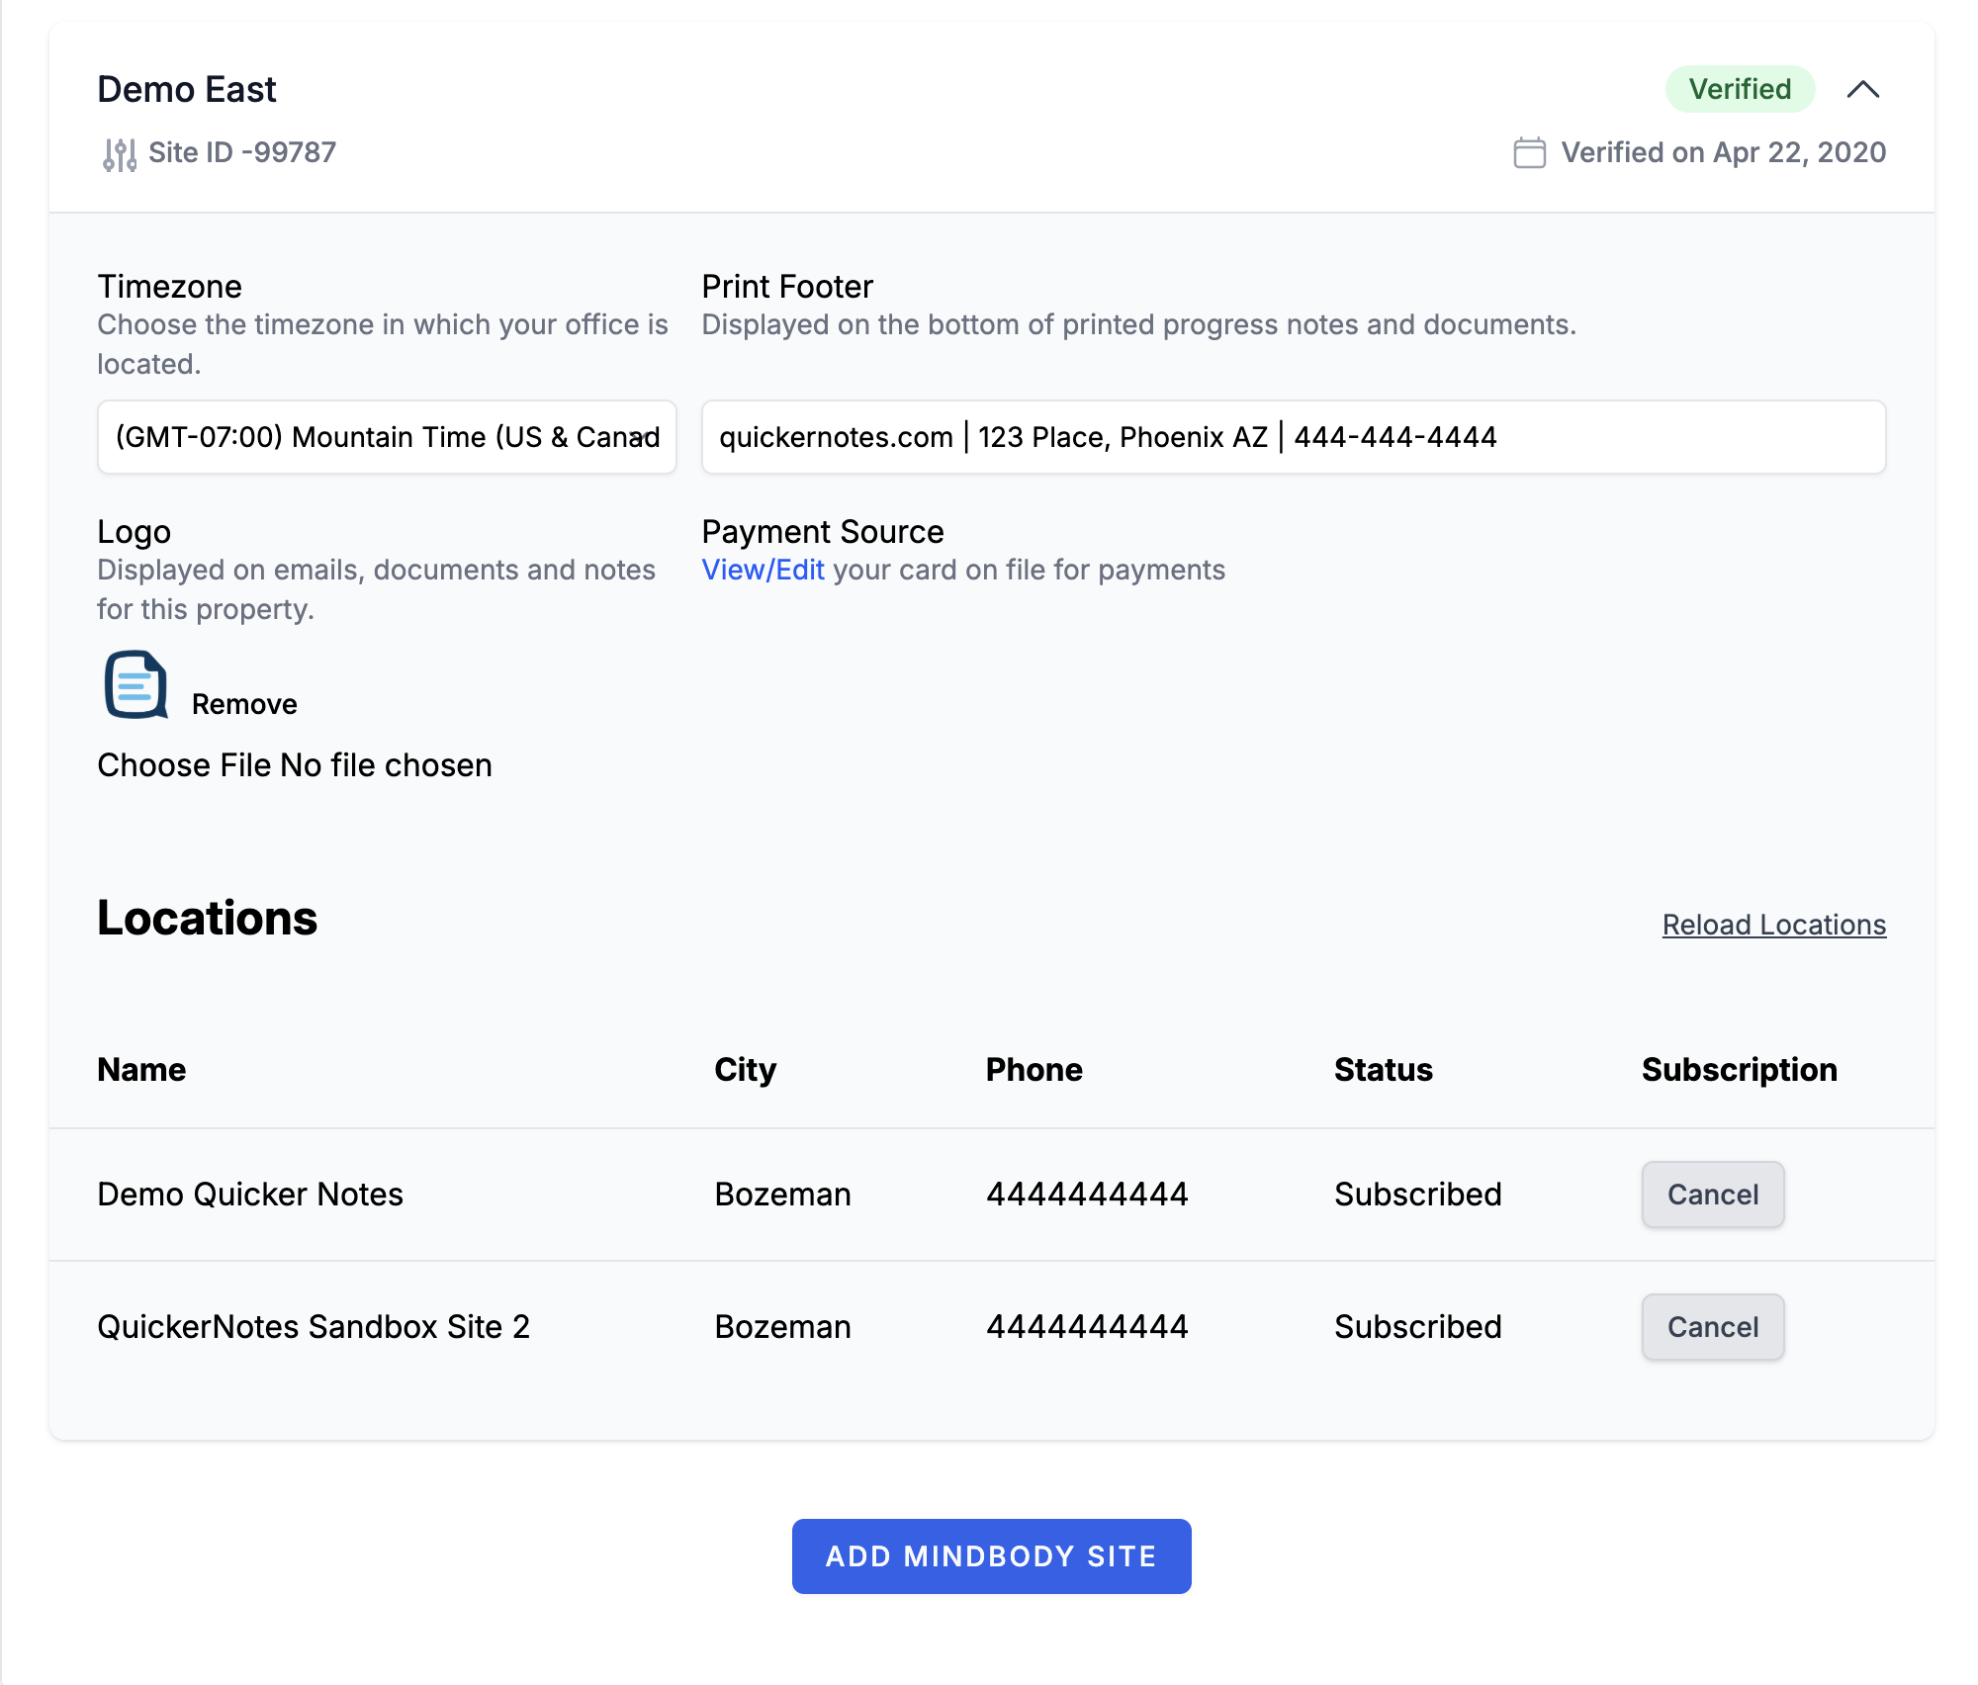This screenshot has width=1978, height=1685.
Task: Click the Status column header
Action: click(1383, 1070)
